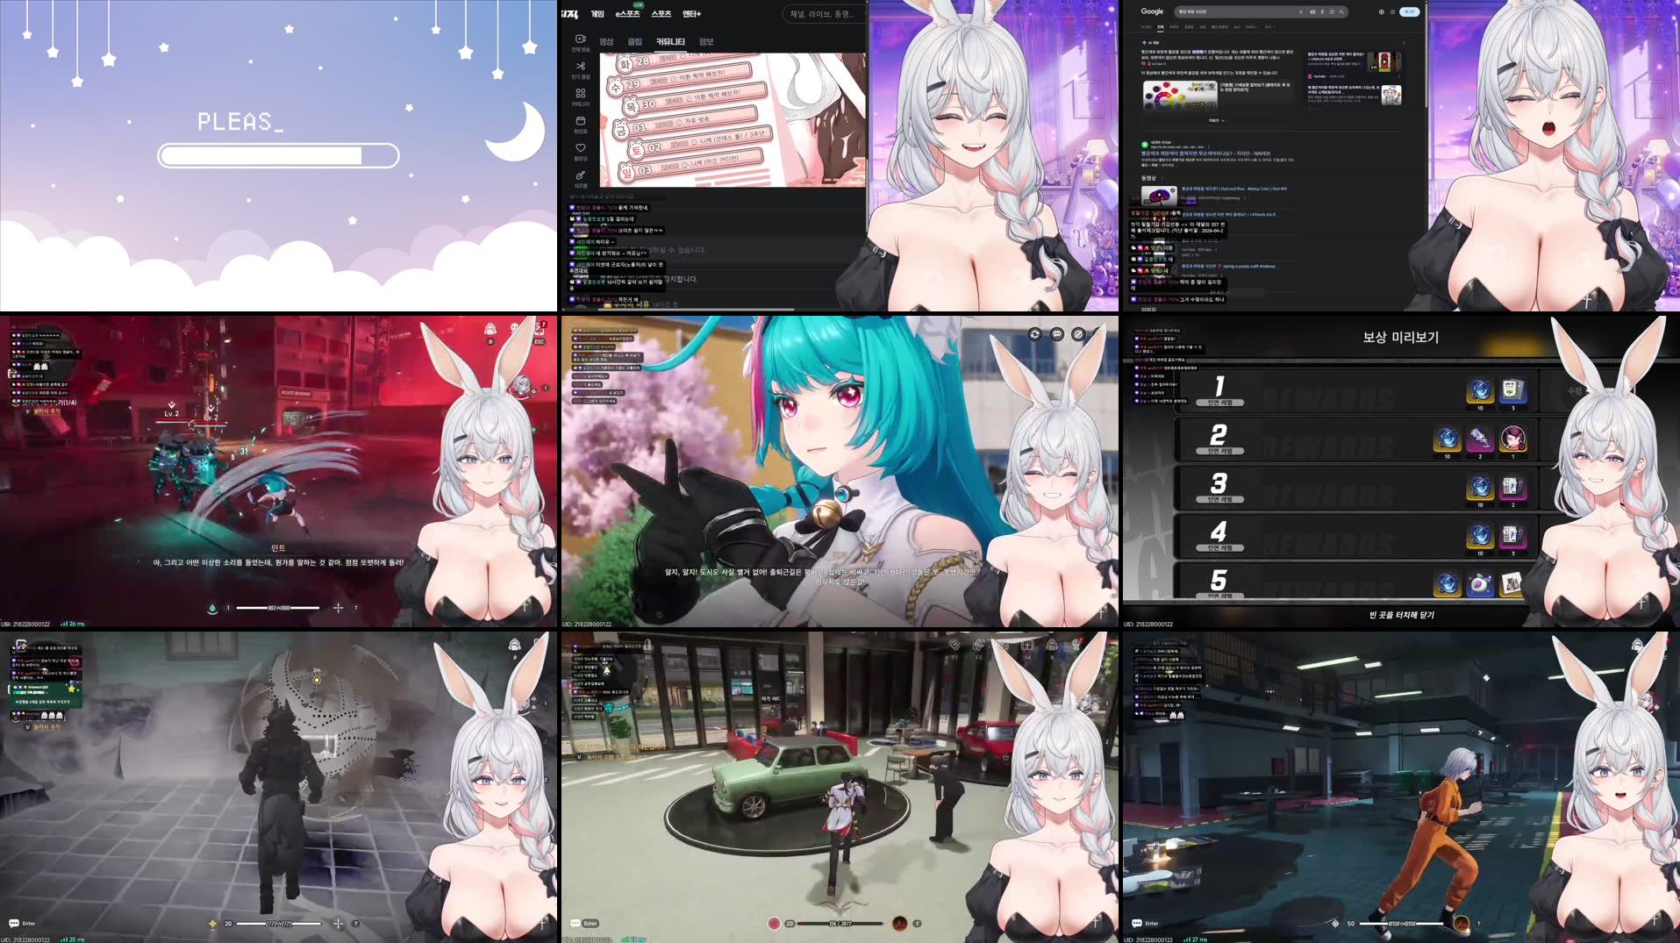The height and width of the screenshot is (943, 1680).
Task: Open the Reddit result thumbnail on Google
Action: [1391, 96]
